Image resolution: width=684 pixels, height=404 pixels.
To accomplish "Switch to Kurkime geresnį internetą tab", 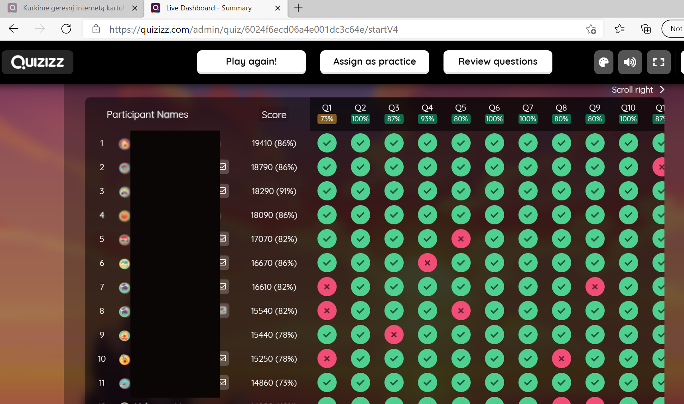I will click(72, 8).
